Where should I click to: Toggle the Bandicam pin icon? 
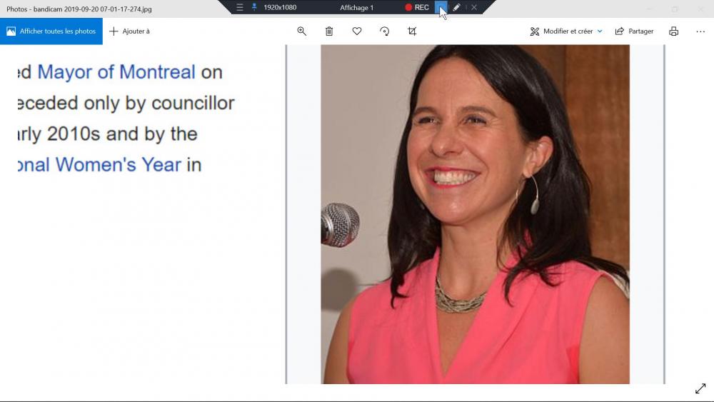coord(254,7)
